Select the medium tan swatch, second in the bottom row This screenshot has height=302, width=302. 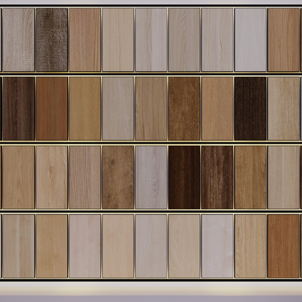(x=52, y=246)
